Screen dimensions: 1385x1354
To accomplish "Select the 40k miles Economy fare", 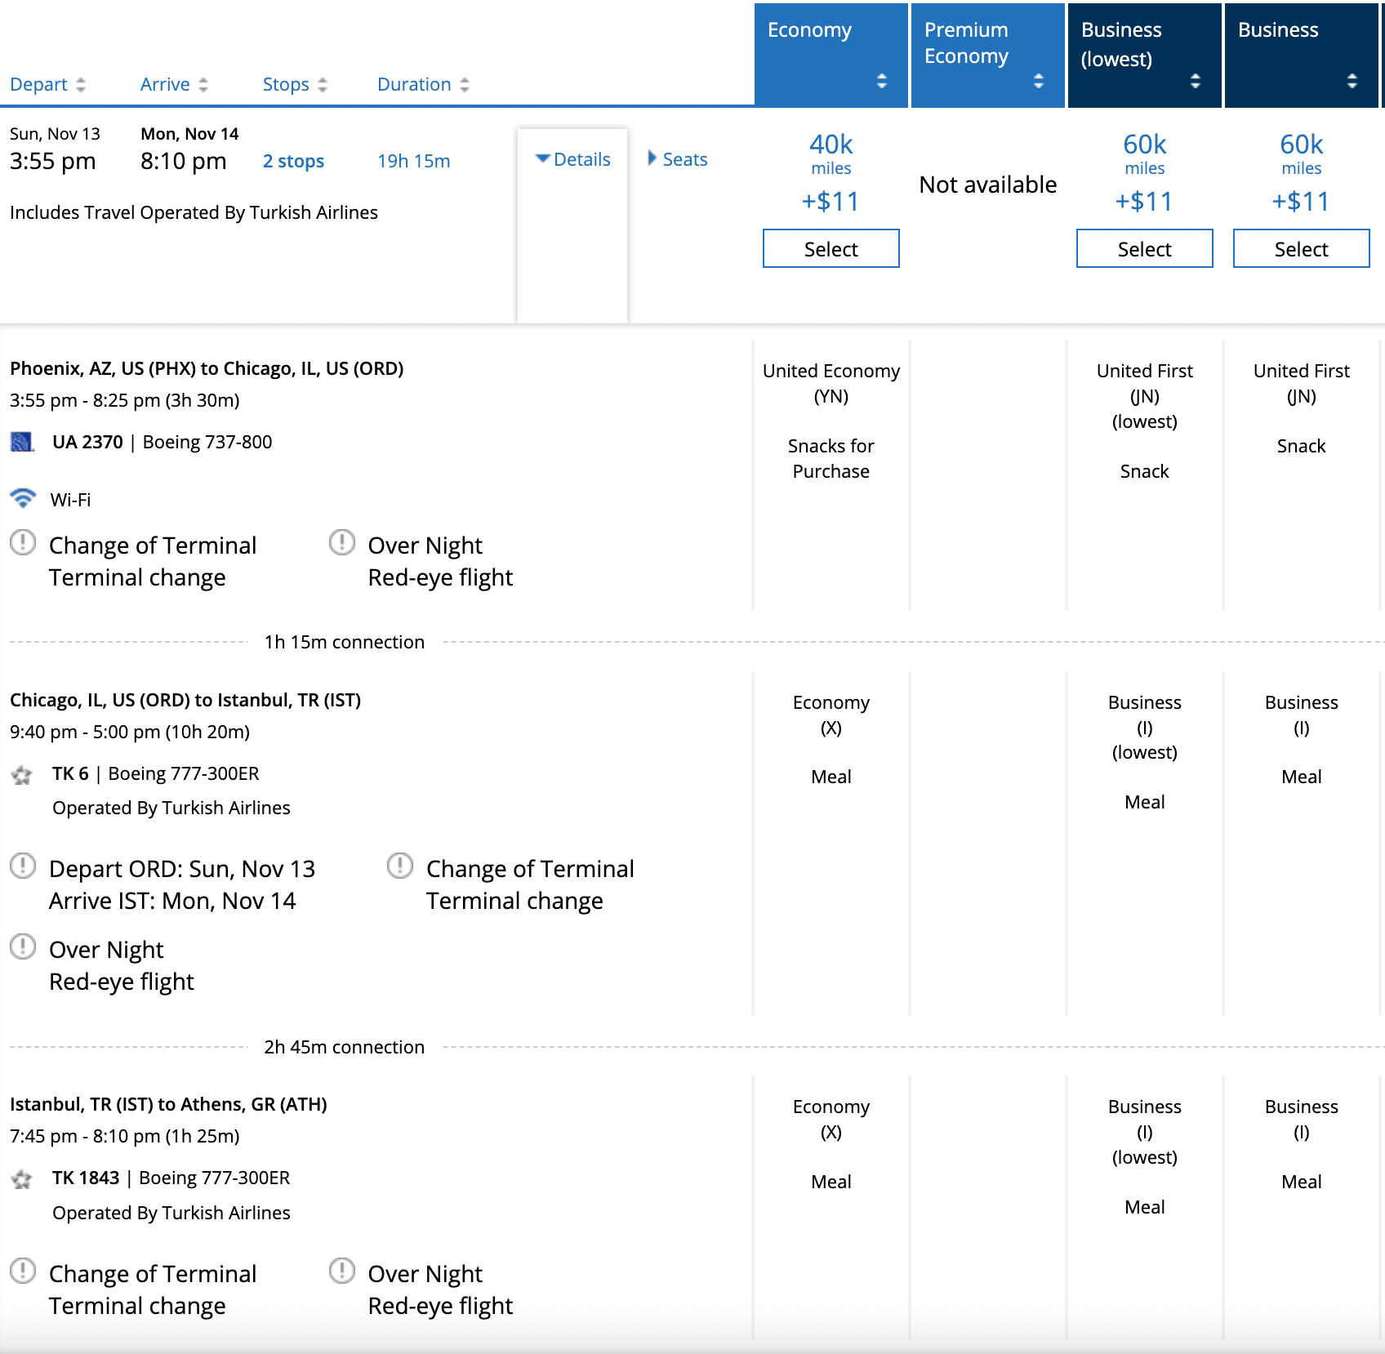I will (x=831, y=248).
